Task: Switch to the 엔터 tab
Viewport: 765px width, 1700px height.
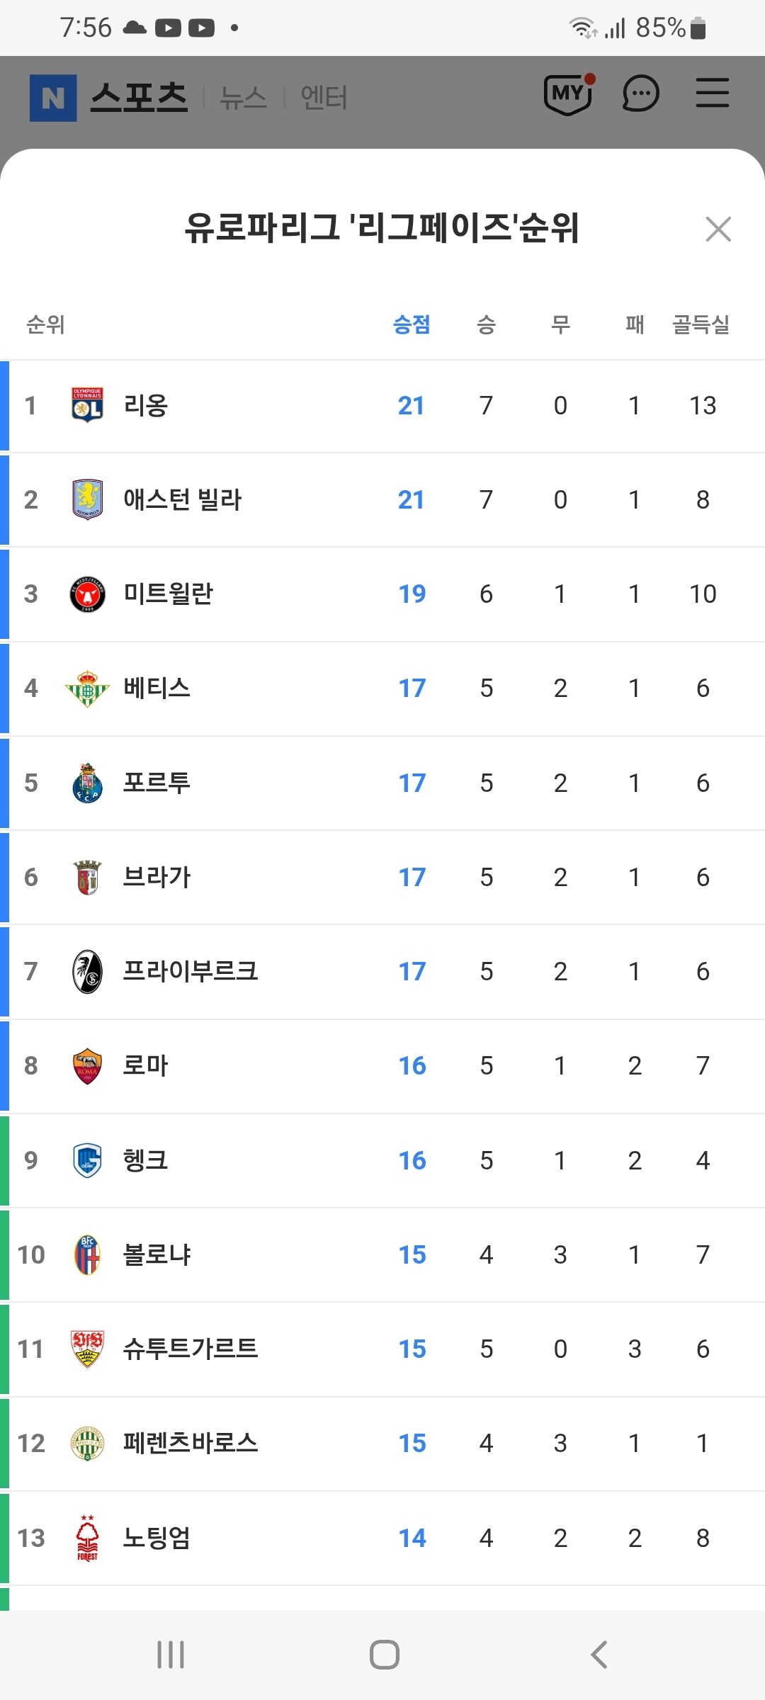Action: [324, 98]
